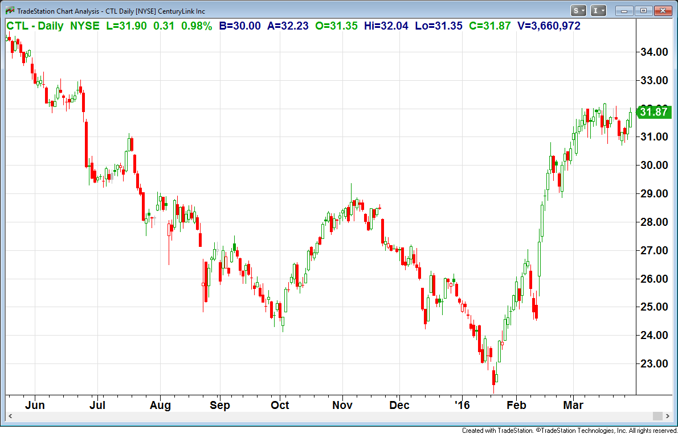This screenshot has height=434, width=678.
Task: Click the horizontal scrollbar right arrow
Action: (x=668, y=416)
